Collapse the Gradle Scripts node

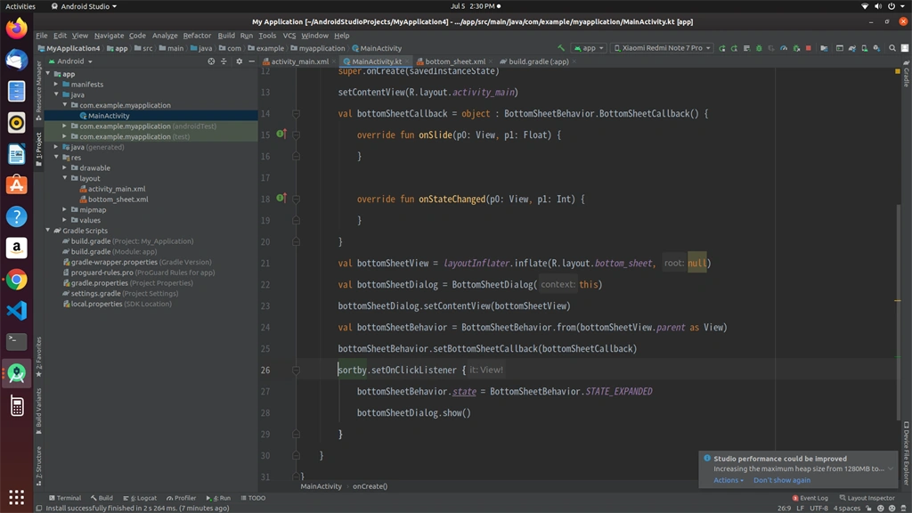(48, 231)
